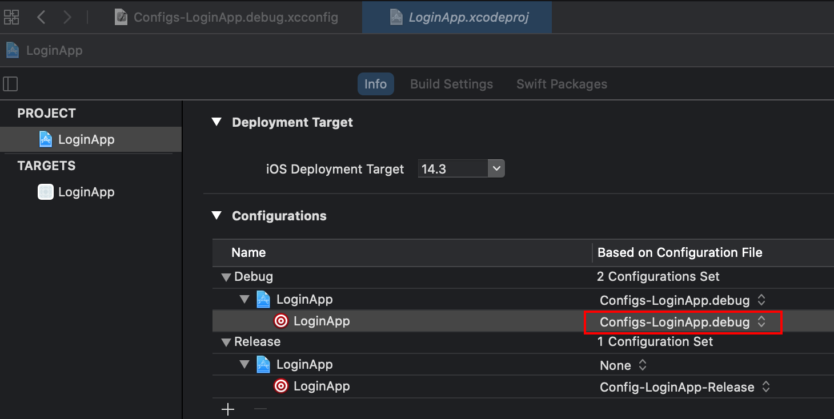Add a configuration with the plus button
The width and height of the screenshot is (834, 419).
(x=228, y=409)
